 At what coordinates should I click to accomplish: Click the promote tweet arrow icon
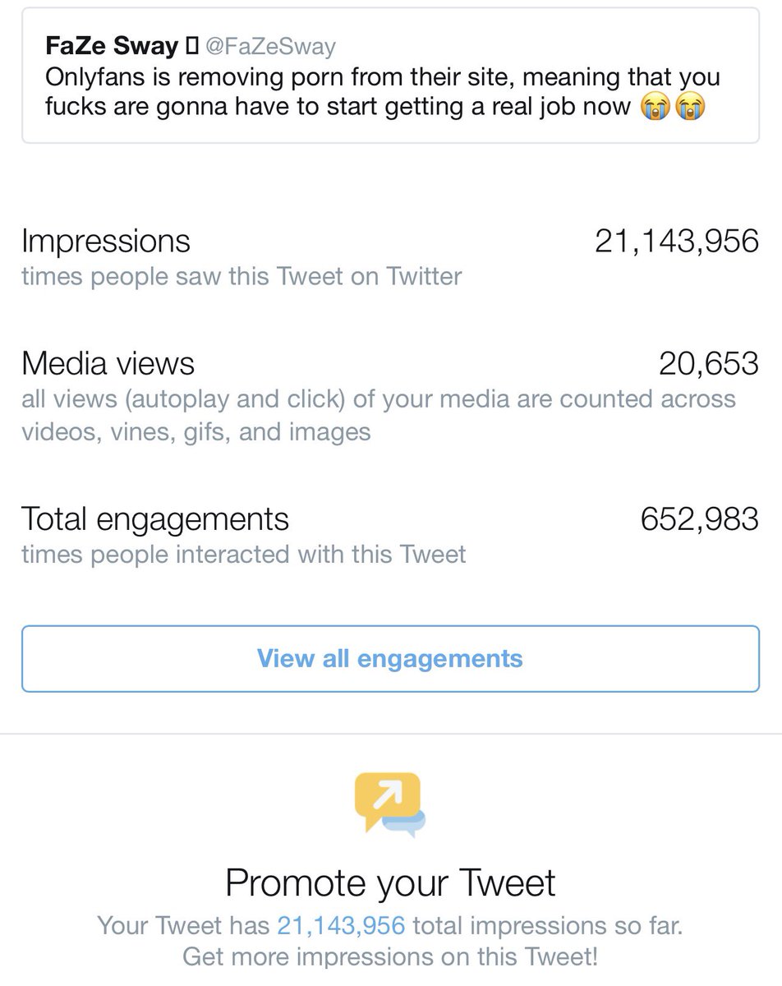pyautogui.click(x=390, y=803)
